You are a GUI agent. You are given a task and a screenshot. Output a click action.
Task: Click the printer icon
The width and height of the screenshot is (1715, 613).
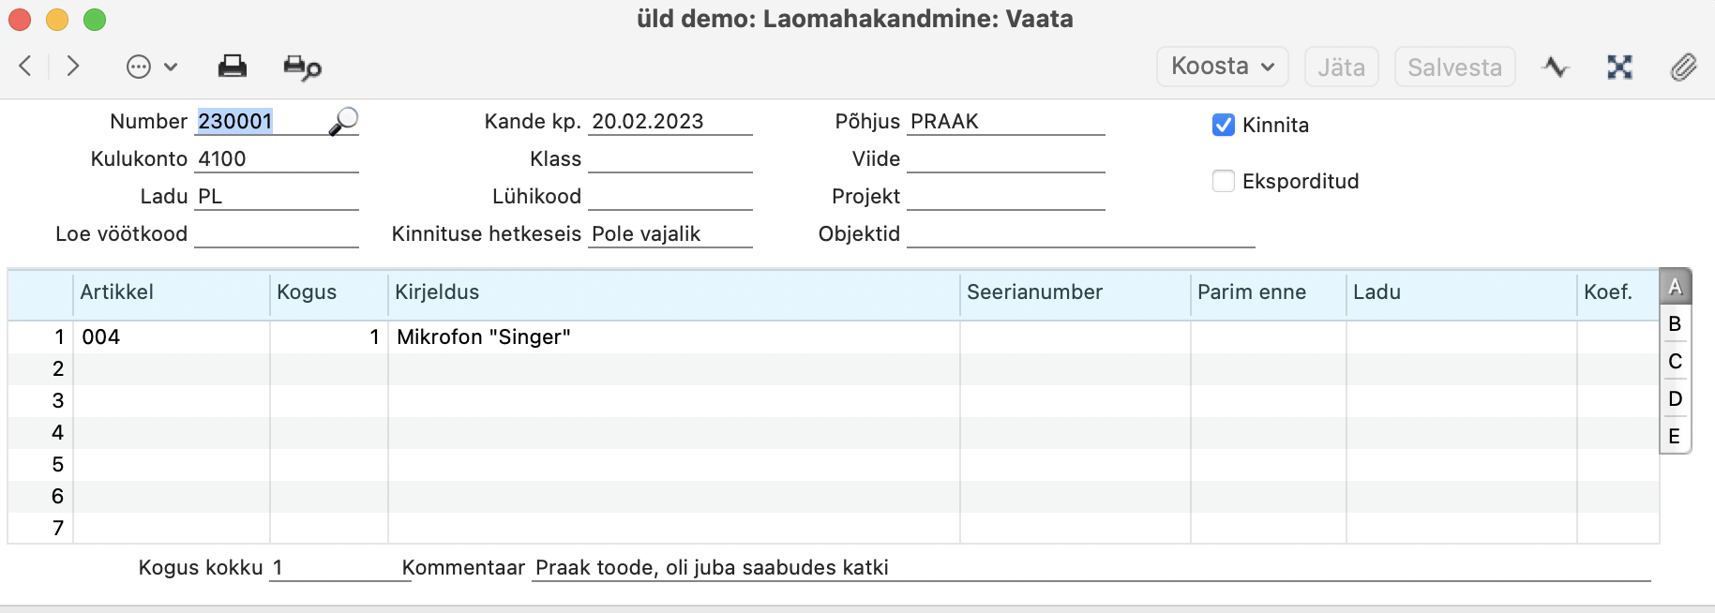[232, 67]
